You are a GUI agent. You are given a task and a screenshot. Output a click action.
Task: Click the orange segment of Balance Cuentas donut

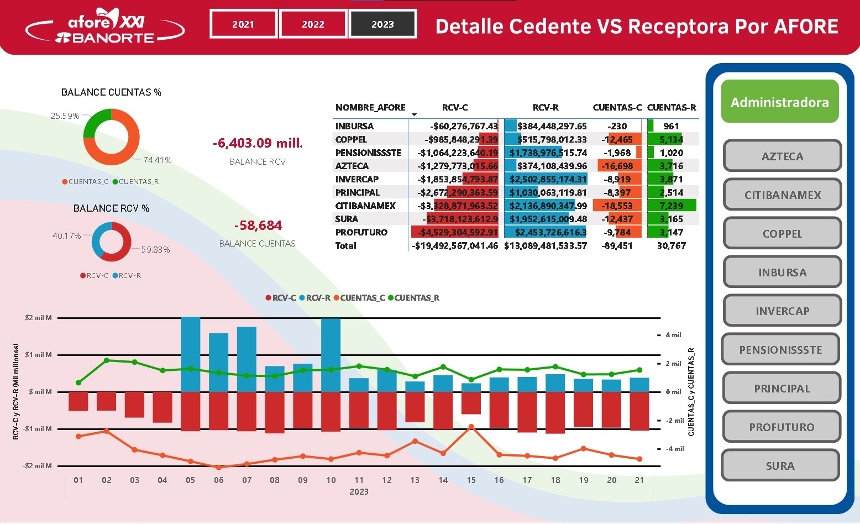pyautogui.click(x=124, y=152)
